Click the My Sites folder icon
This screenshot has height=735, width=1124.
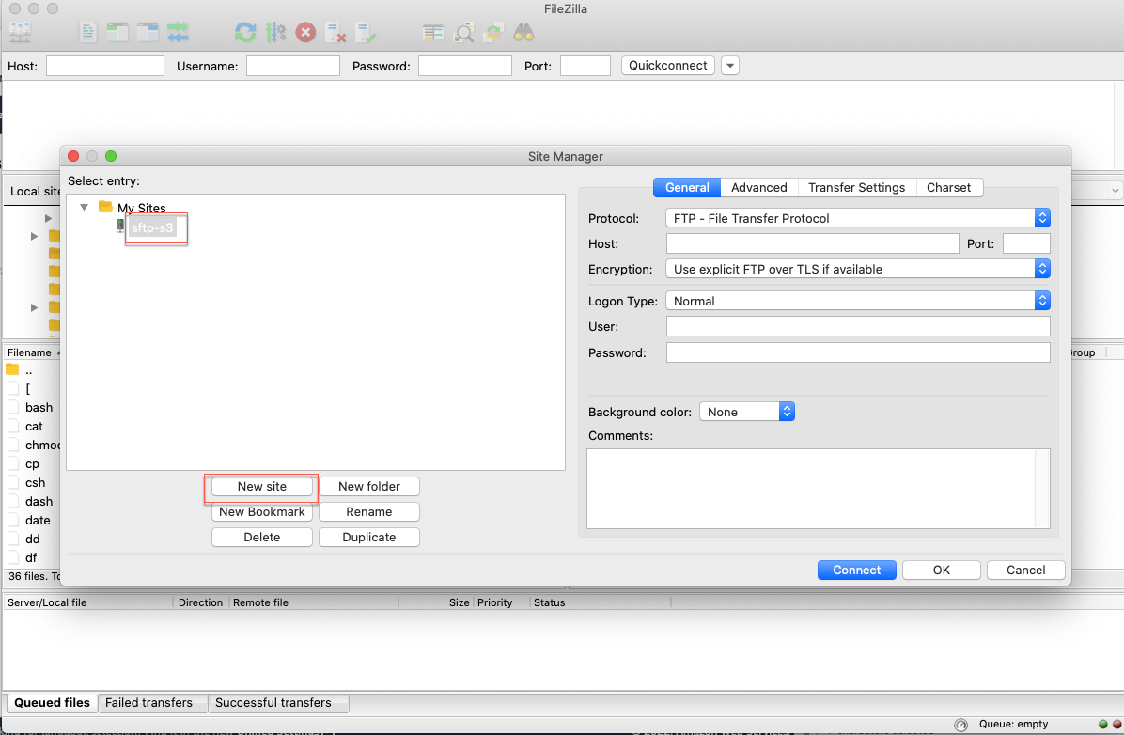coord(105,207)
